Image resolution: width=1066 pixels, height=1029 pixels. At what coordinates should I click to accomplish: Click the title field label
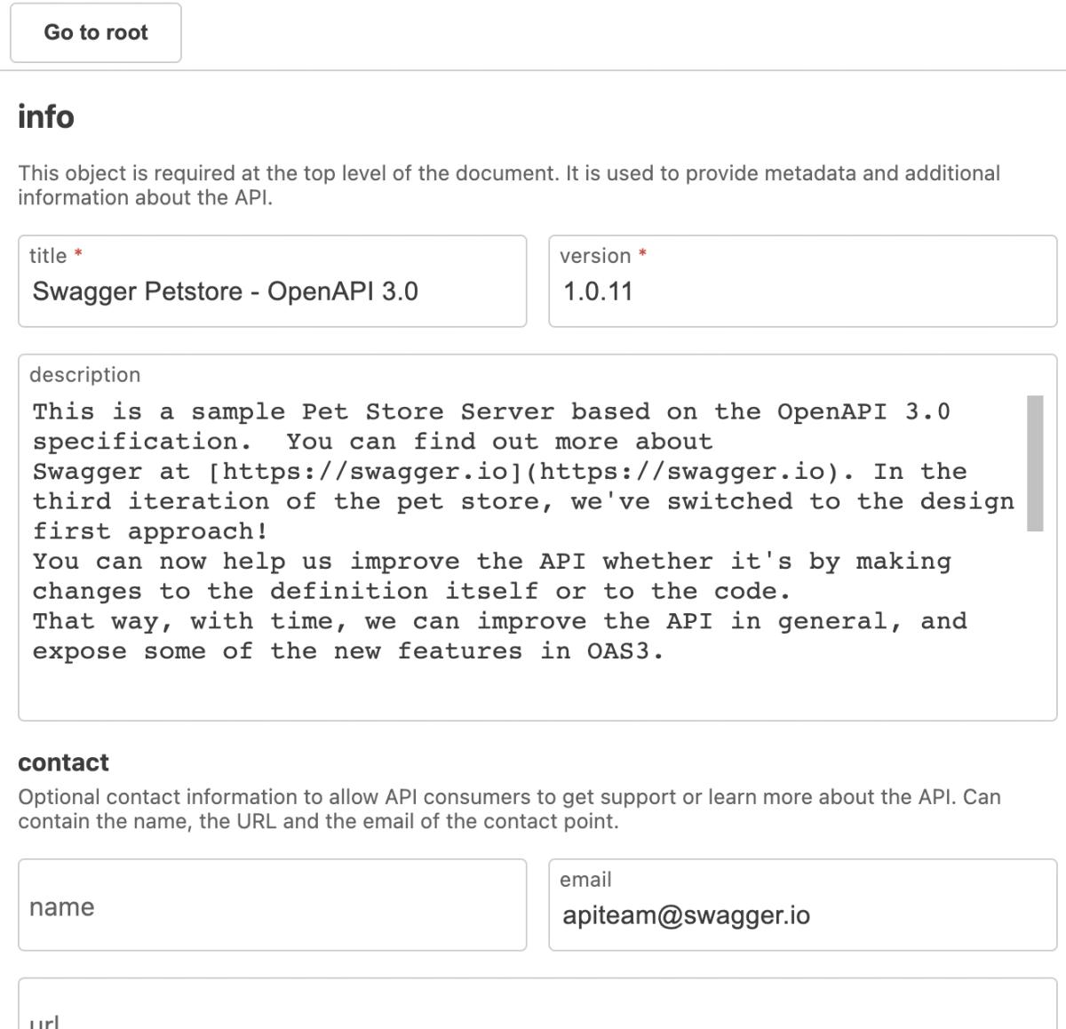pyautogui.click(x=48, y=256)
